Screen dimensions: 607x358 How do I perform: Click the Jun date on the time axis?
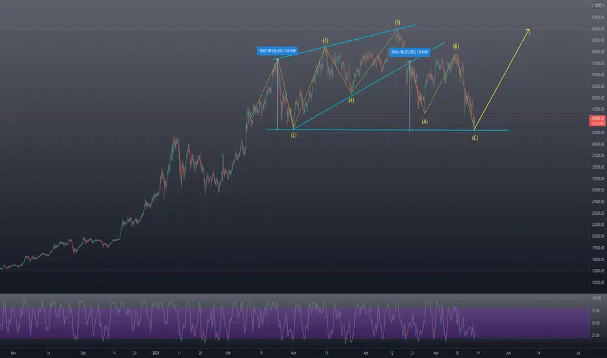point(508,353)
